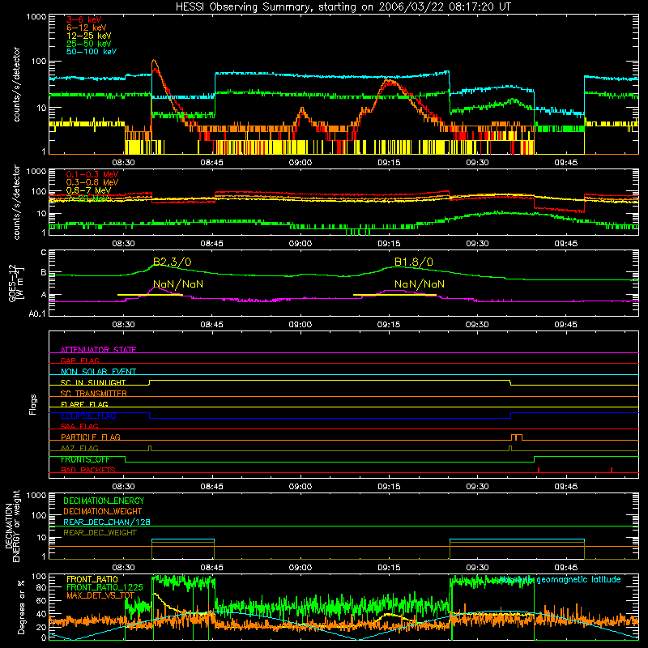Click the "Flags" vertical axis title
The image size is (648, 648).
[32, 404]
